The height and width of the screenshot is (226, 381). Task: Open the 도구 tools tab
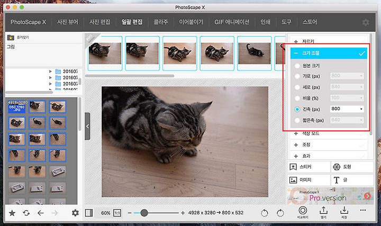pos(286,22)
